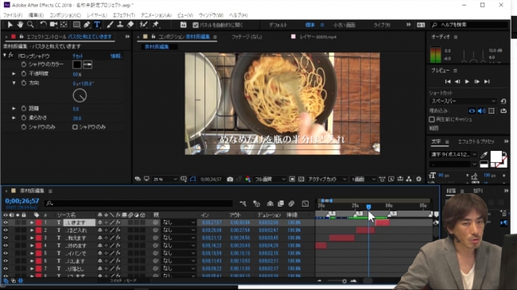Toggle the drop shadow fx switch
The width and height of the screenshot is (517, 290).
coord(11,56)
